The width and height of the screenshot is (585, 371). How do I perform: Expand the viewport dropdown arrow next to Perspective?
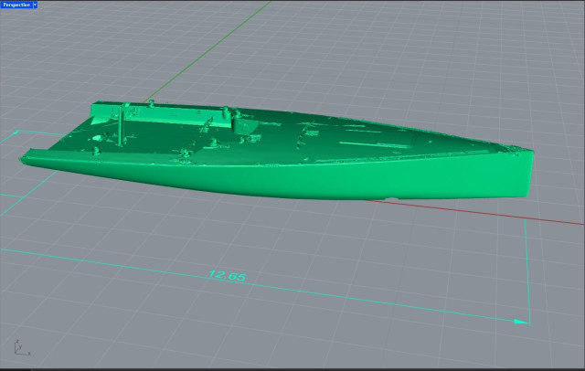(x=35, y=5)
